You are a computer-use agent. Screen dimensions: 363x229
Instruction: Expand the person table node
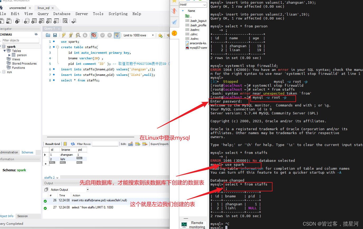9,55
